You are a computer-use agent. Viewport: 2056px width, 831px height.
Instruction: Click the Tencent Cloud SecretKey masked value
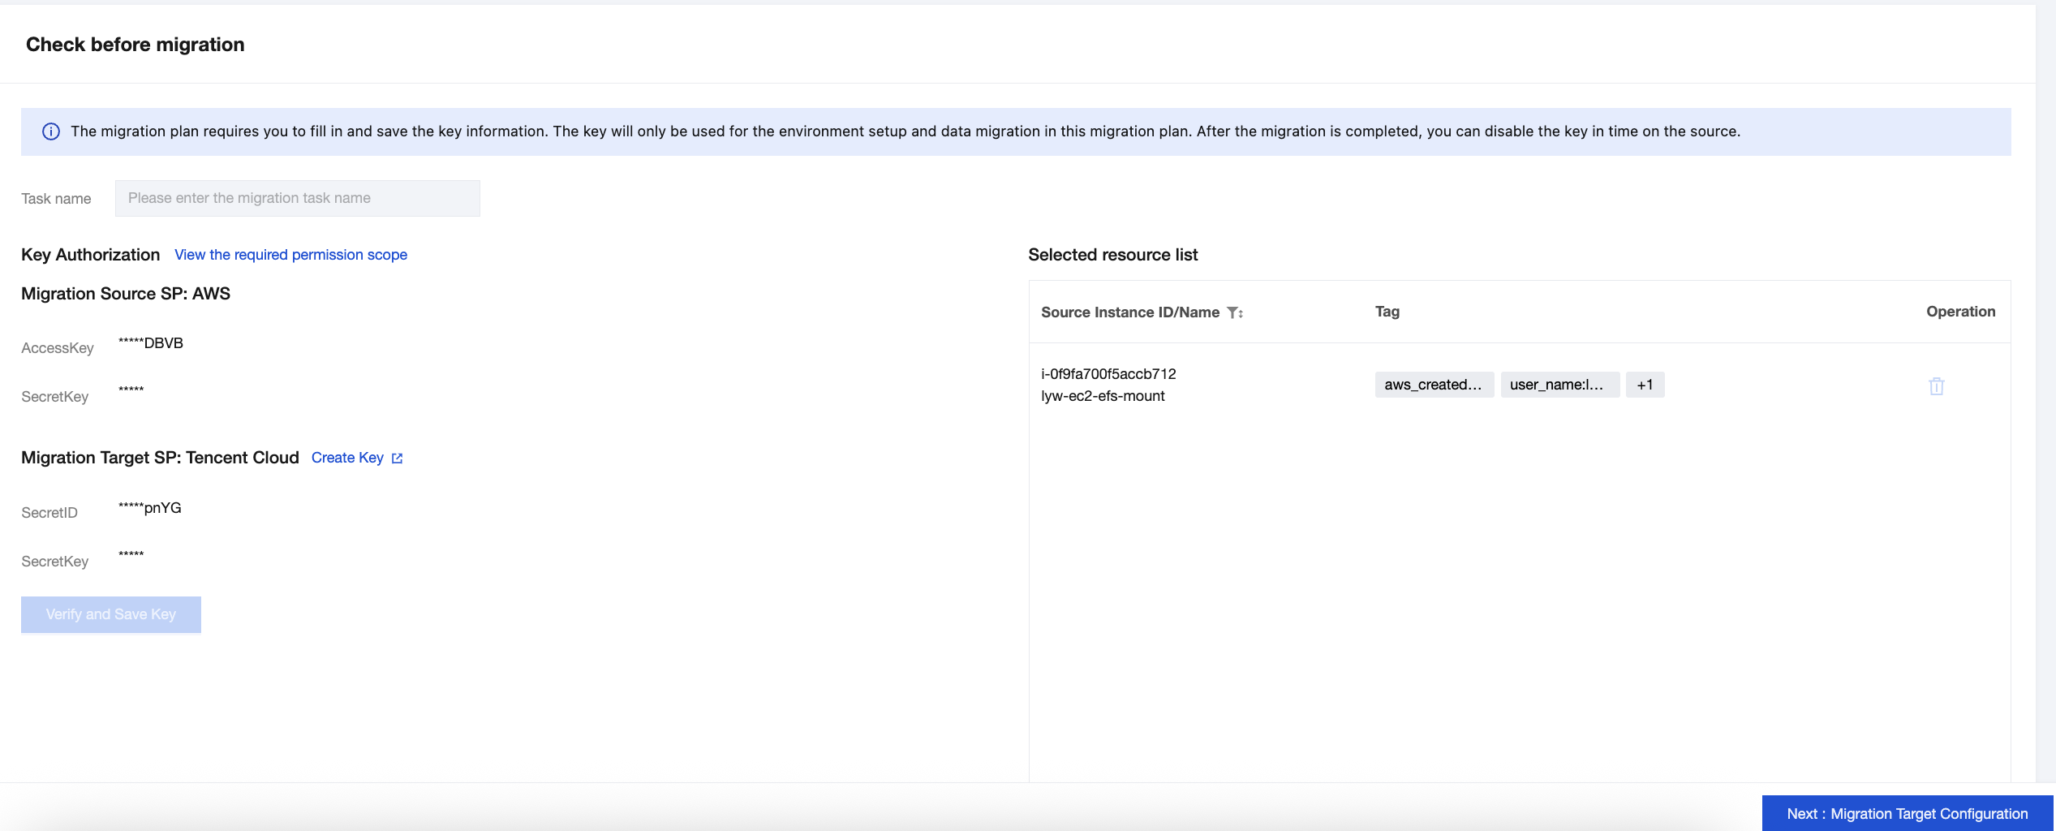click(131, 555)
